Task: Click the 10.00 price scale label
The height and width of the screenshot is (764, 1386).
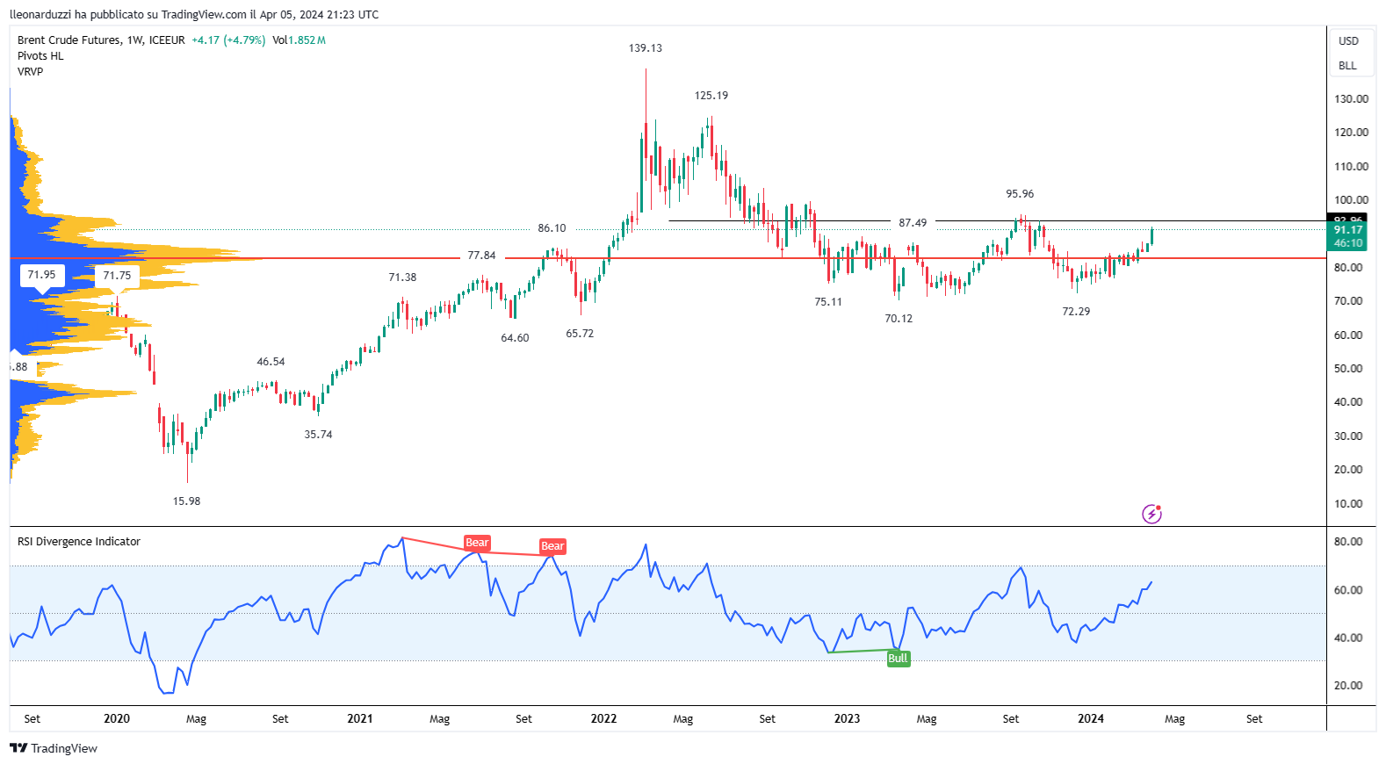Action: click(1348, 504)
